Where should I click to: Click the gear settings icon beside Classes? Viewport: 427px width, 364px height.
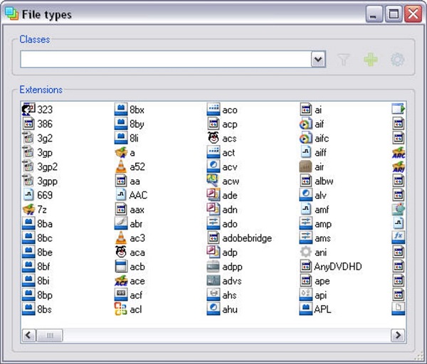pos(397,60)
